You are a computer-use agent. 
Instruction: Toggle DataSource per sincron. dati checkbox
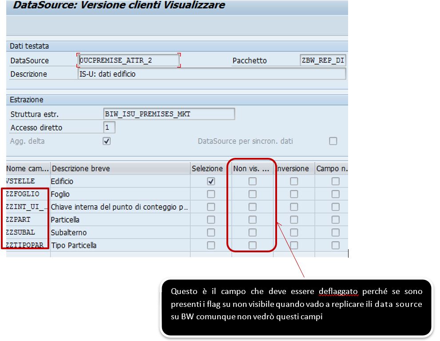[333, 141]
